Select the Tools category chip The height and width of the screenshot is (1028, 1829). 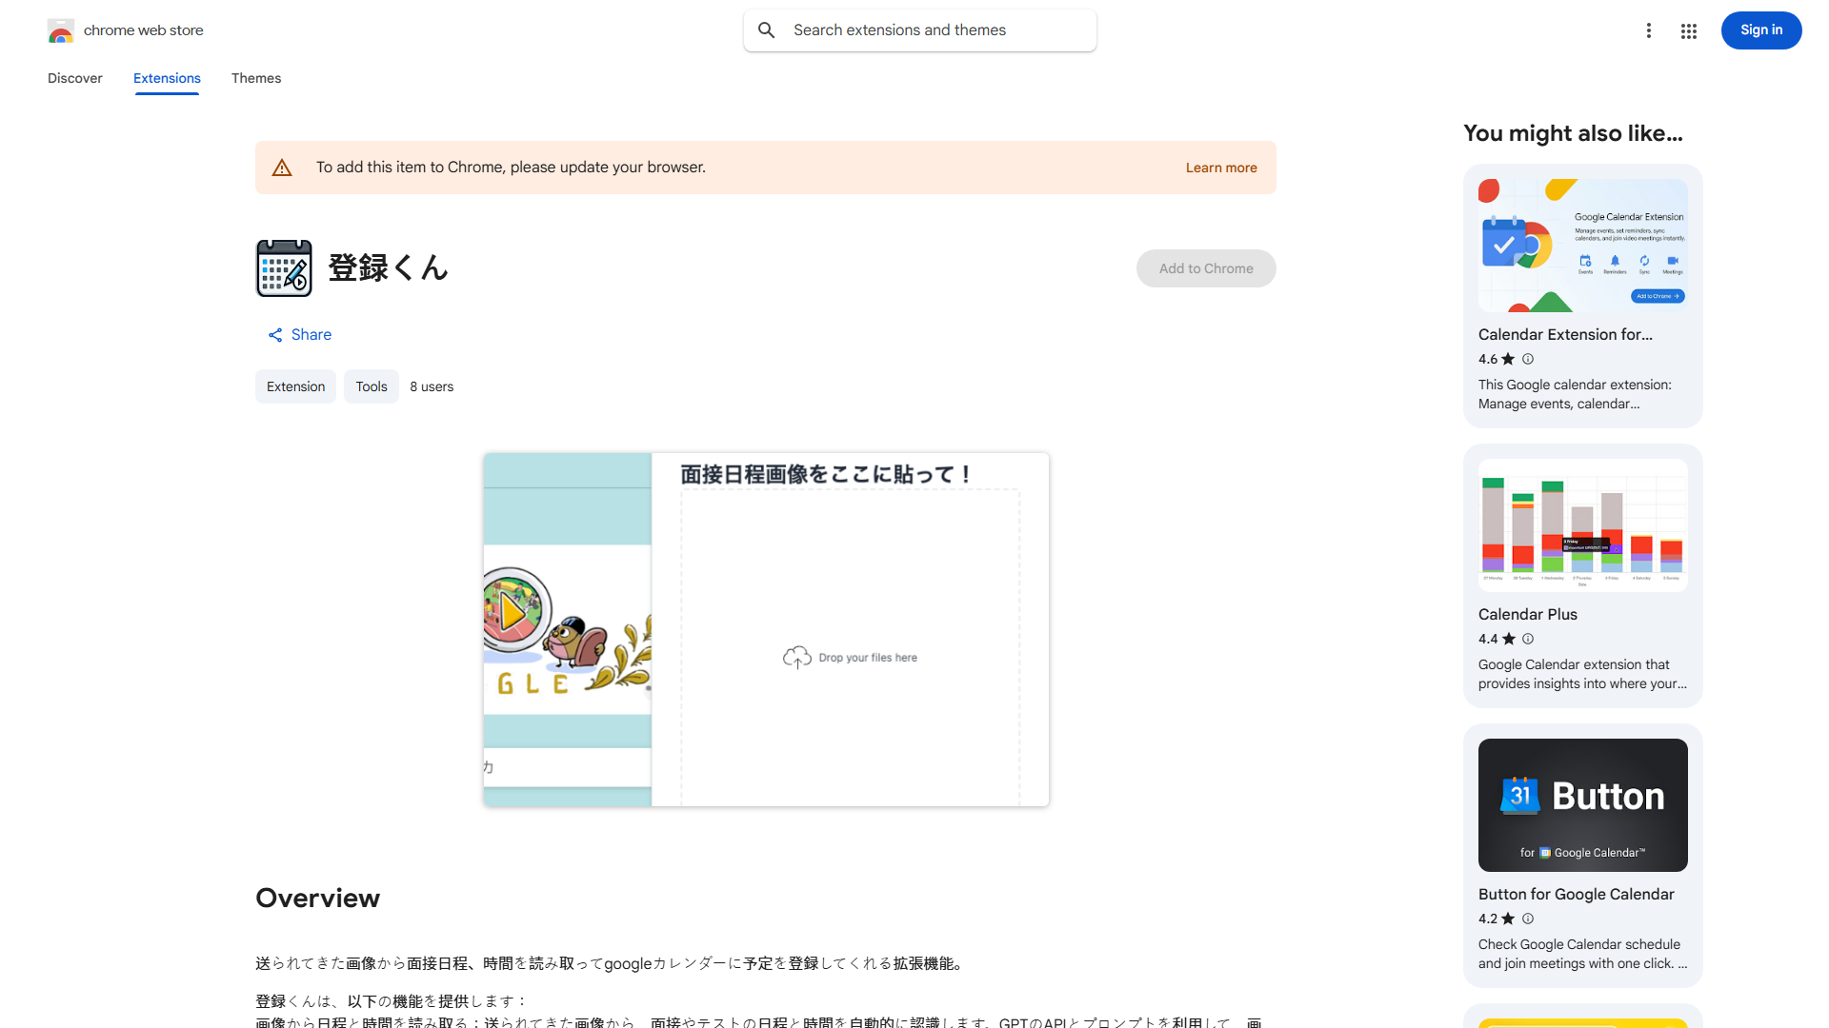point(371,386)
